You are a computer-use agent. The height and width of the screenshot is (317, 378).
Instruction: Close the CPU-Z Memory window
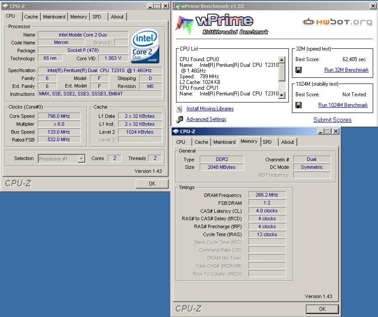pos(336,131)
